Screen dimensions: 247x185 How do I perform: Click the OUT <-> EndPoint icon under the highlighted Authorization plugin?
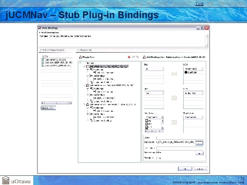coord(95,79)
